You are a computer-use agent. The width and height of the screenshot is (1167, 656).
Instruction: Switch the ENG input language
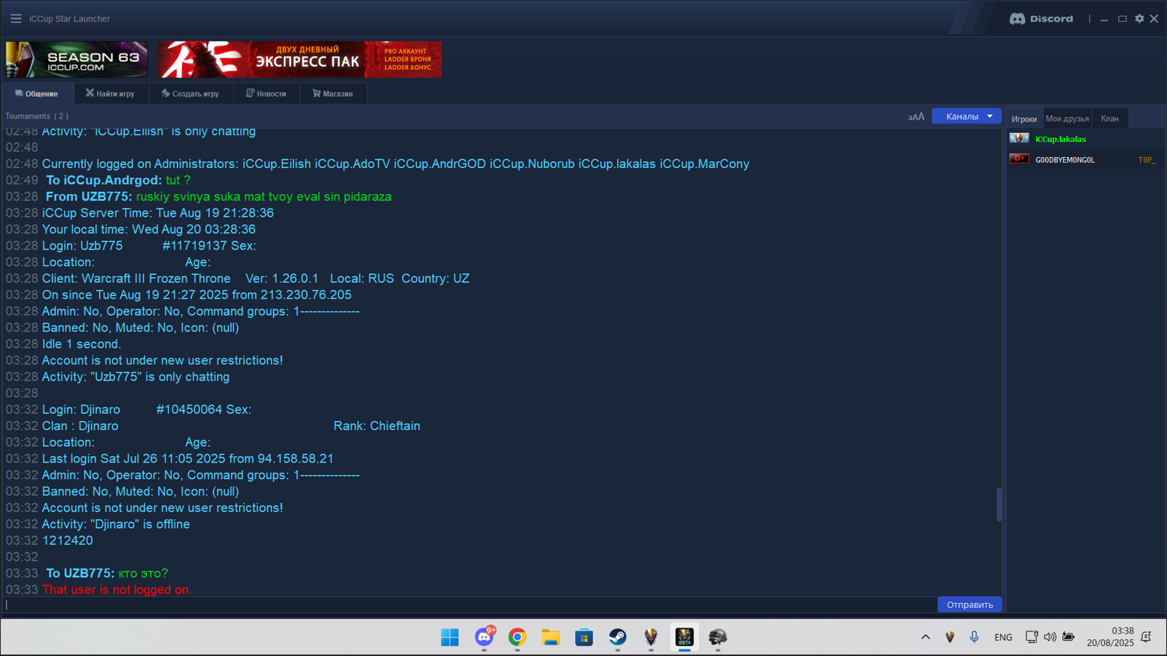click(1003, 637)
